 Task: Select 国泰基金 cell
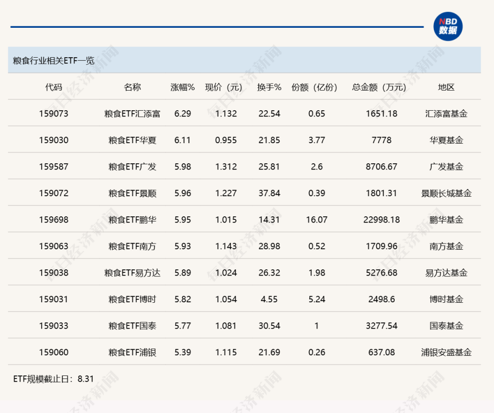pyautogui.click(x=447, y=325)
